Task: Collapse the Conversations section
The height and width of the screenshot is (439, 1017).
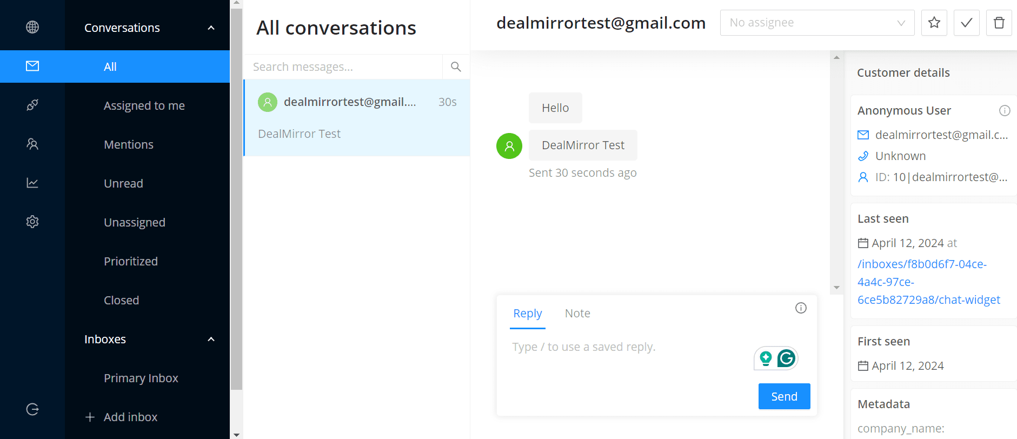Action: pyautogui.click(x=211, y=28)
